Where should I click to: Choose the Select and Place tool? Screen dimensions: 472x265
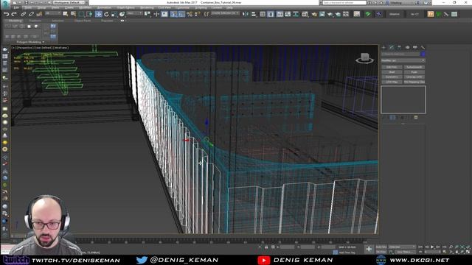122,14
